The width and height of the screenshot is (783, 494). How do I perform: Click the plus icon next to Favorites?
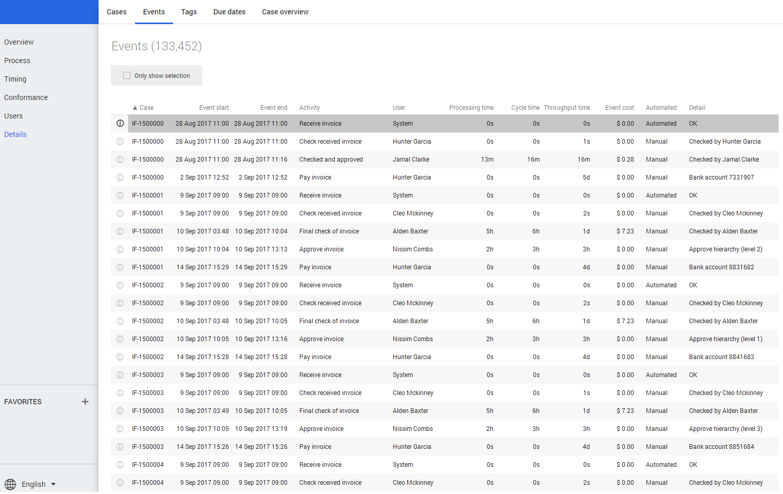(85, 402)
